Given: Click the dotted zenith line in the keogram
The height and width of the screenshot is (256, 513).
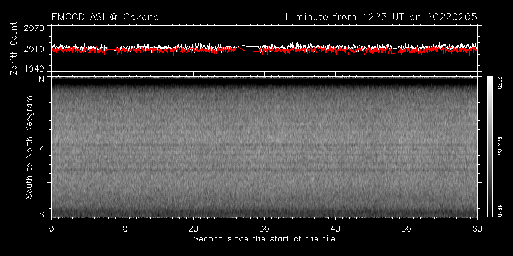Looking at the screenshot, I should pyautogui.click(x=264, y=147).
